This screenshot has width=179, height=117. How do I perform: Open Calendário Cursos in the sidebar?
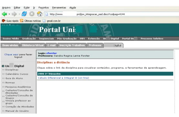click(x=17, y=74)
